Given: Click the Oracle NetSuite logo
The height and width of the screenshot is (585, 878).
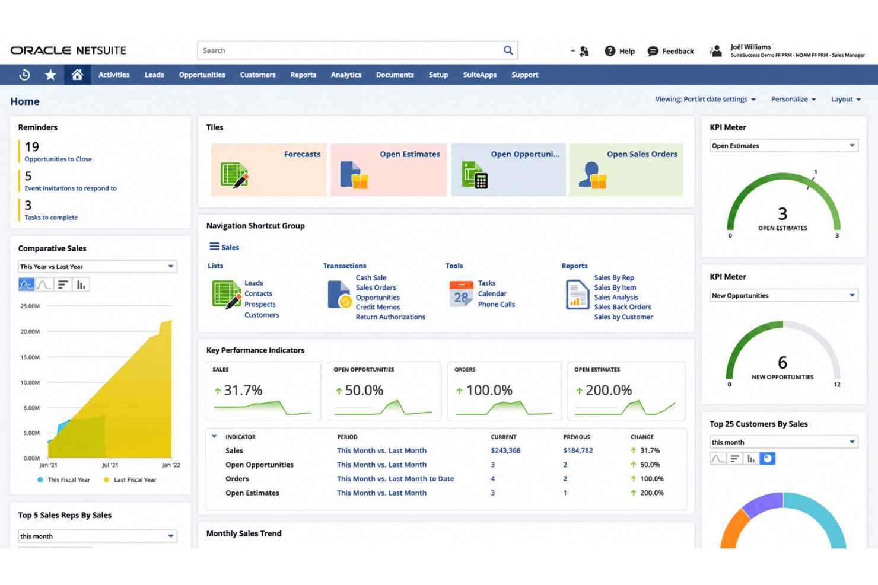Looking at the screenshot, I should click(68, 50).
